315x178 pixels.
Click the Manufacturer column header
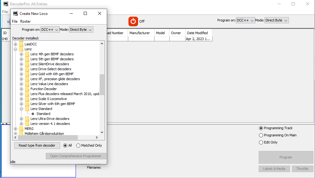point(141,33)
